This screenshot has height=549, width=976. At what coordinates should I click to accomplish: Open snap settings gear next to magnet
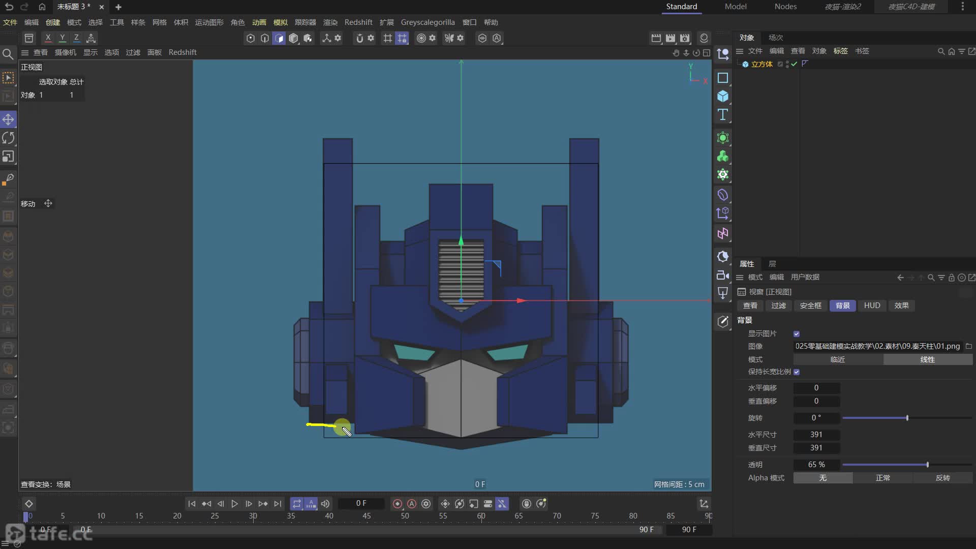[371, 38]
